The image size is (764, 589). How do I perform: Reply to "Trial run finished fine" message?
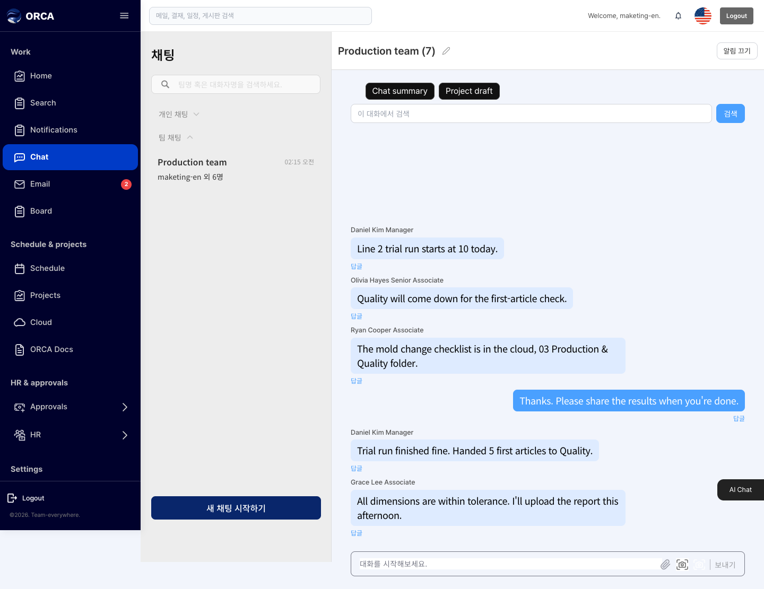(x=357, y=468)
